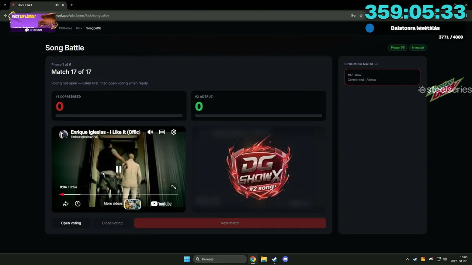The width and height of the screenshot is (472, 265).
Task: Open the Songbattle navigation item
Action: tap(94, 28)
